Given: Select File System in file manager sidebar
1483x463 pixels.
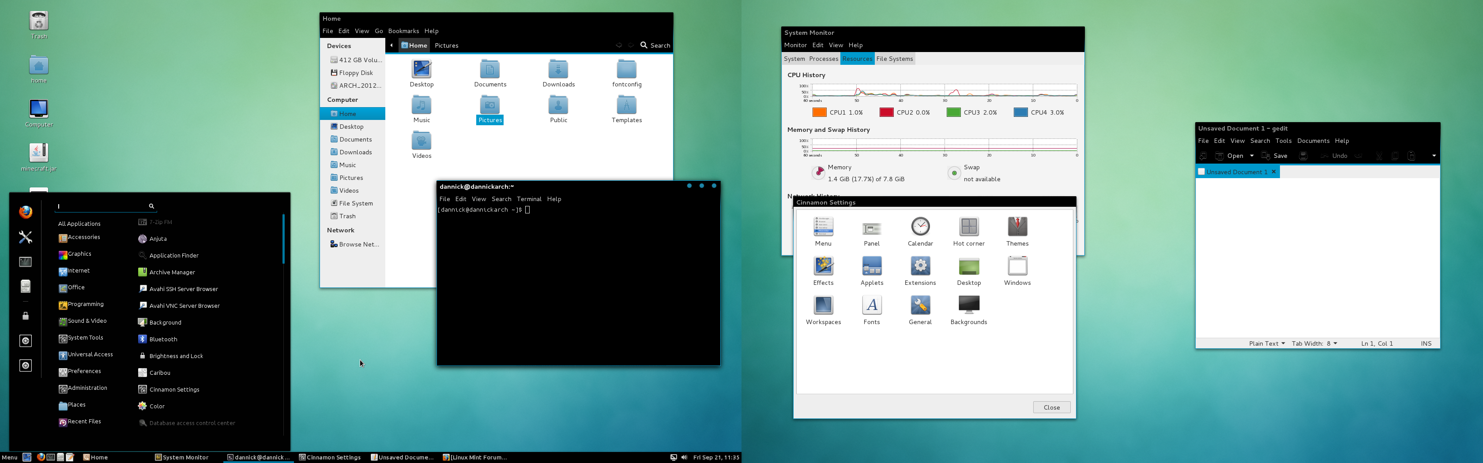Looking at the screenshot, I should coord(352,204).
